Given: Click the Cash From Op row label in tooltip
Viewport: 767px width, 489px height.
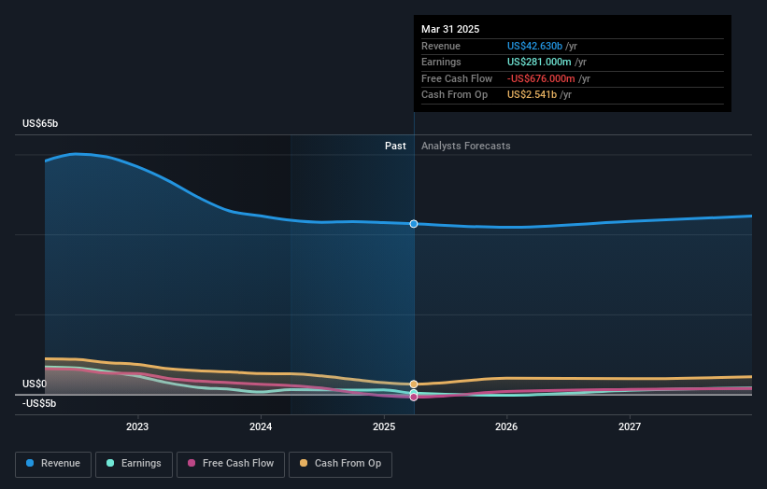Looking at the screenshot, I should click(x=454, y=95).
